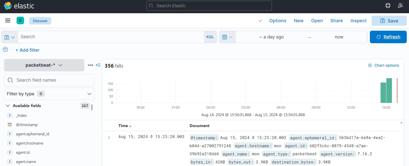Image resolution: width=409 pixels, height=166 pixels.
Task: Open the Share menu
Action: click(336, 21)
